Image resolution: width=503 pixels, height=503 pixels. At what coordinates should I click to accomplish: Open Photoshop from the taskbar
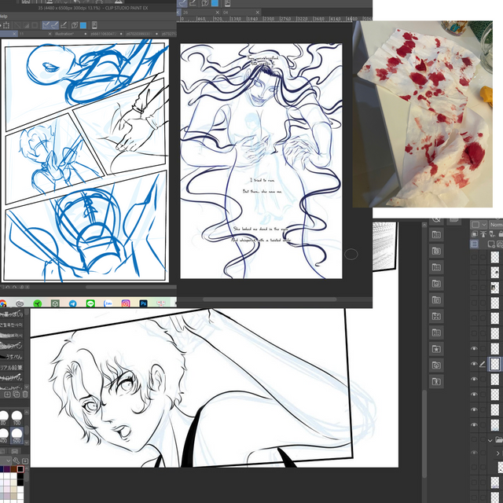tap(143, 303)
